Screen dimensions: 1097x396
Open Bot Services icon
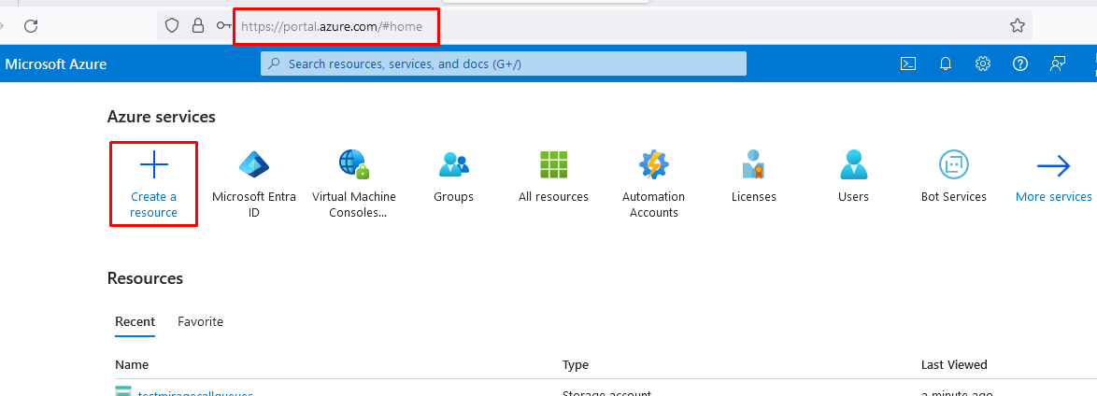(x=954, y=164)
